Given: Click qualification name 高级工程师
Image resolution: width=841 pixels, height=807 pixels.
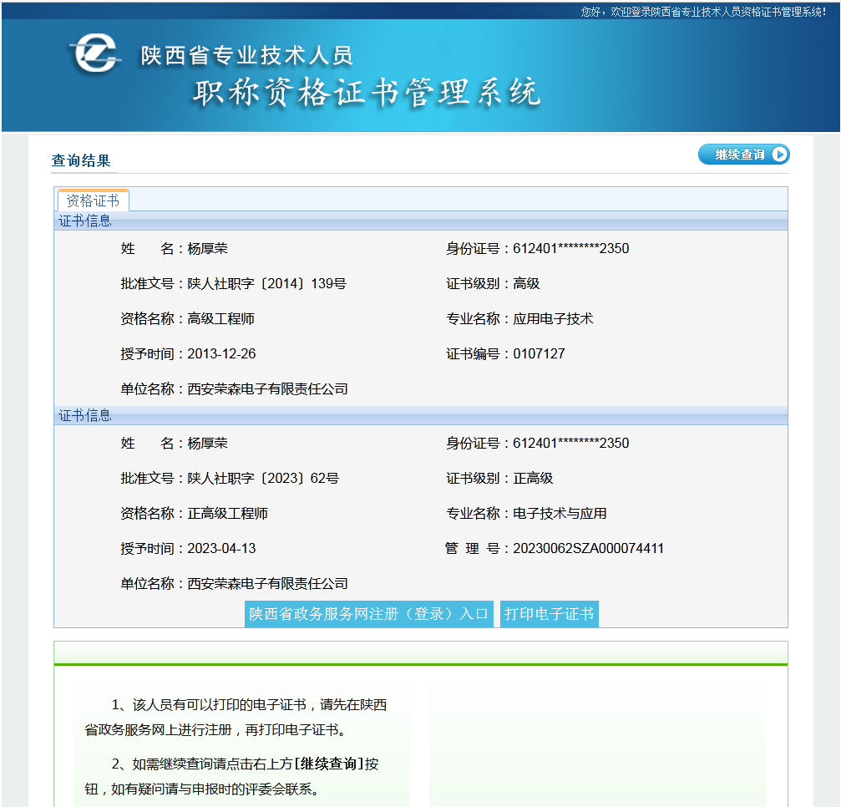Looking at the screenshot, I should (220, 319).
